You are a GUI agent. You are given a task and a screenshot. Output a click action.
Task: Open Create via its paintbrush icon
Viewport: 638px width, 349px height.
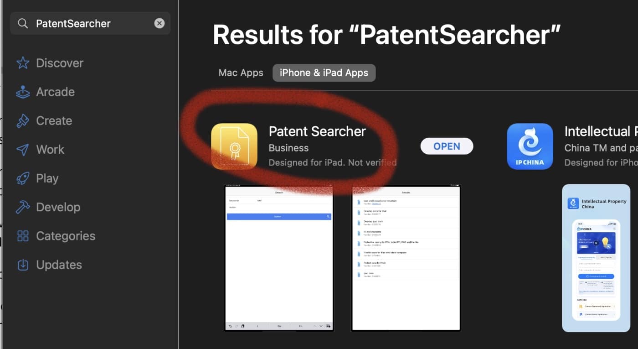coord(23,121)
